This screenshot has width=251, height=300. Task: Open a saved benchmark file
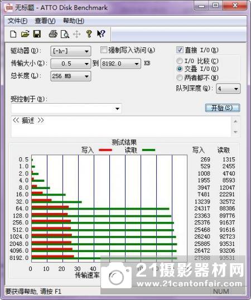pos(25,34)
